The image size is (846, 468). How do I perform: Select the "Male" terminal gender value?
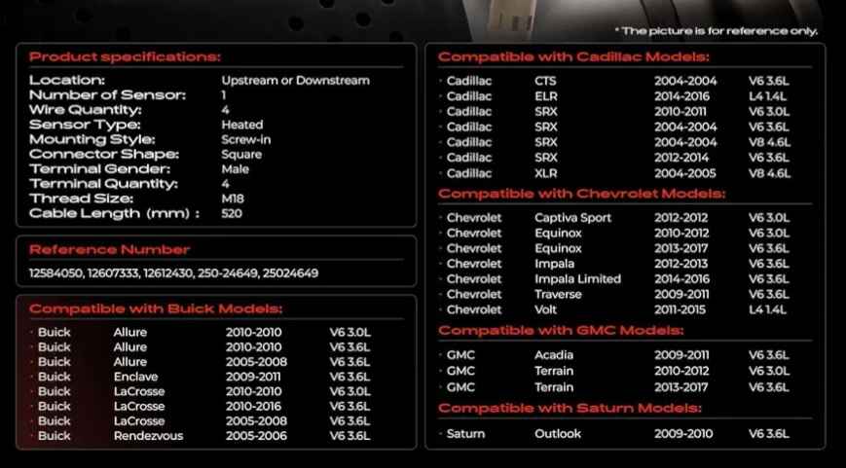pos(236,168)
